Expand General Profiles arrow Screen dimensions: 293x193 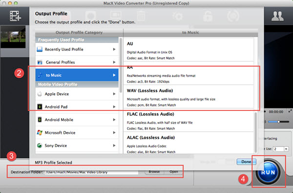[114, 62]
